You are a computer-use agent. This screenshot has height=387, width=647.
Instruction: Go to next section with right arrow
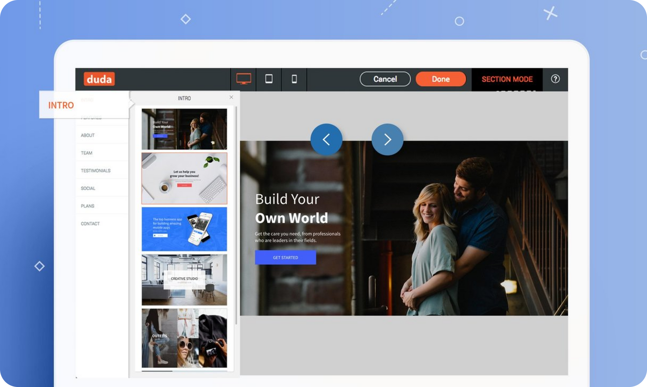click(x=388, y=139)
